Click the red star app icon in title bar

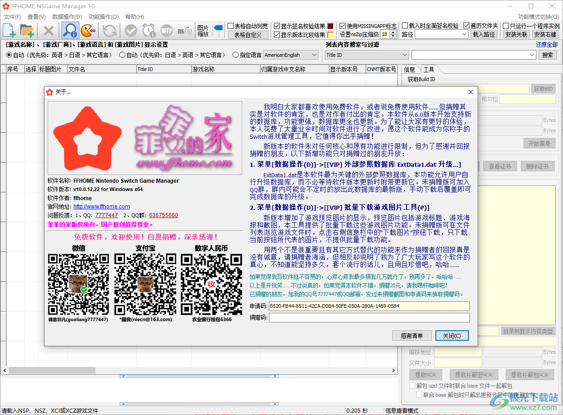(6, 6)
